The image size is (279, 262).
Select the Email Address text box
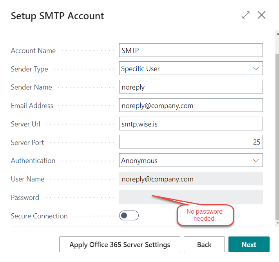191,105
